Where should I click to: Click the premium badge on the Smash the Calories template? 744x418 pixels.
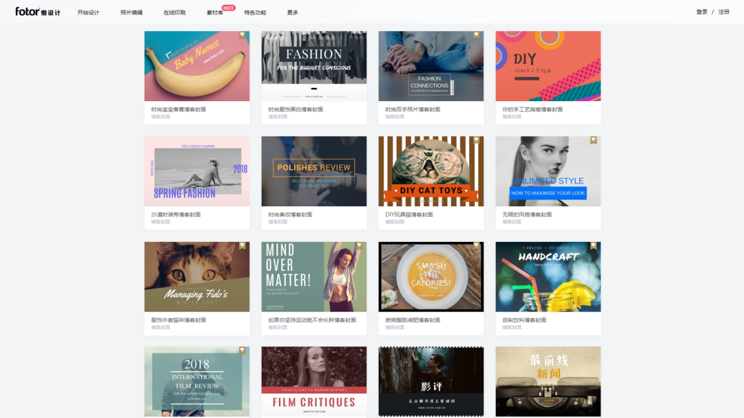coord(477,245)
